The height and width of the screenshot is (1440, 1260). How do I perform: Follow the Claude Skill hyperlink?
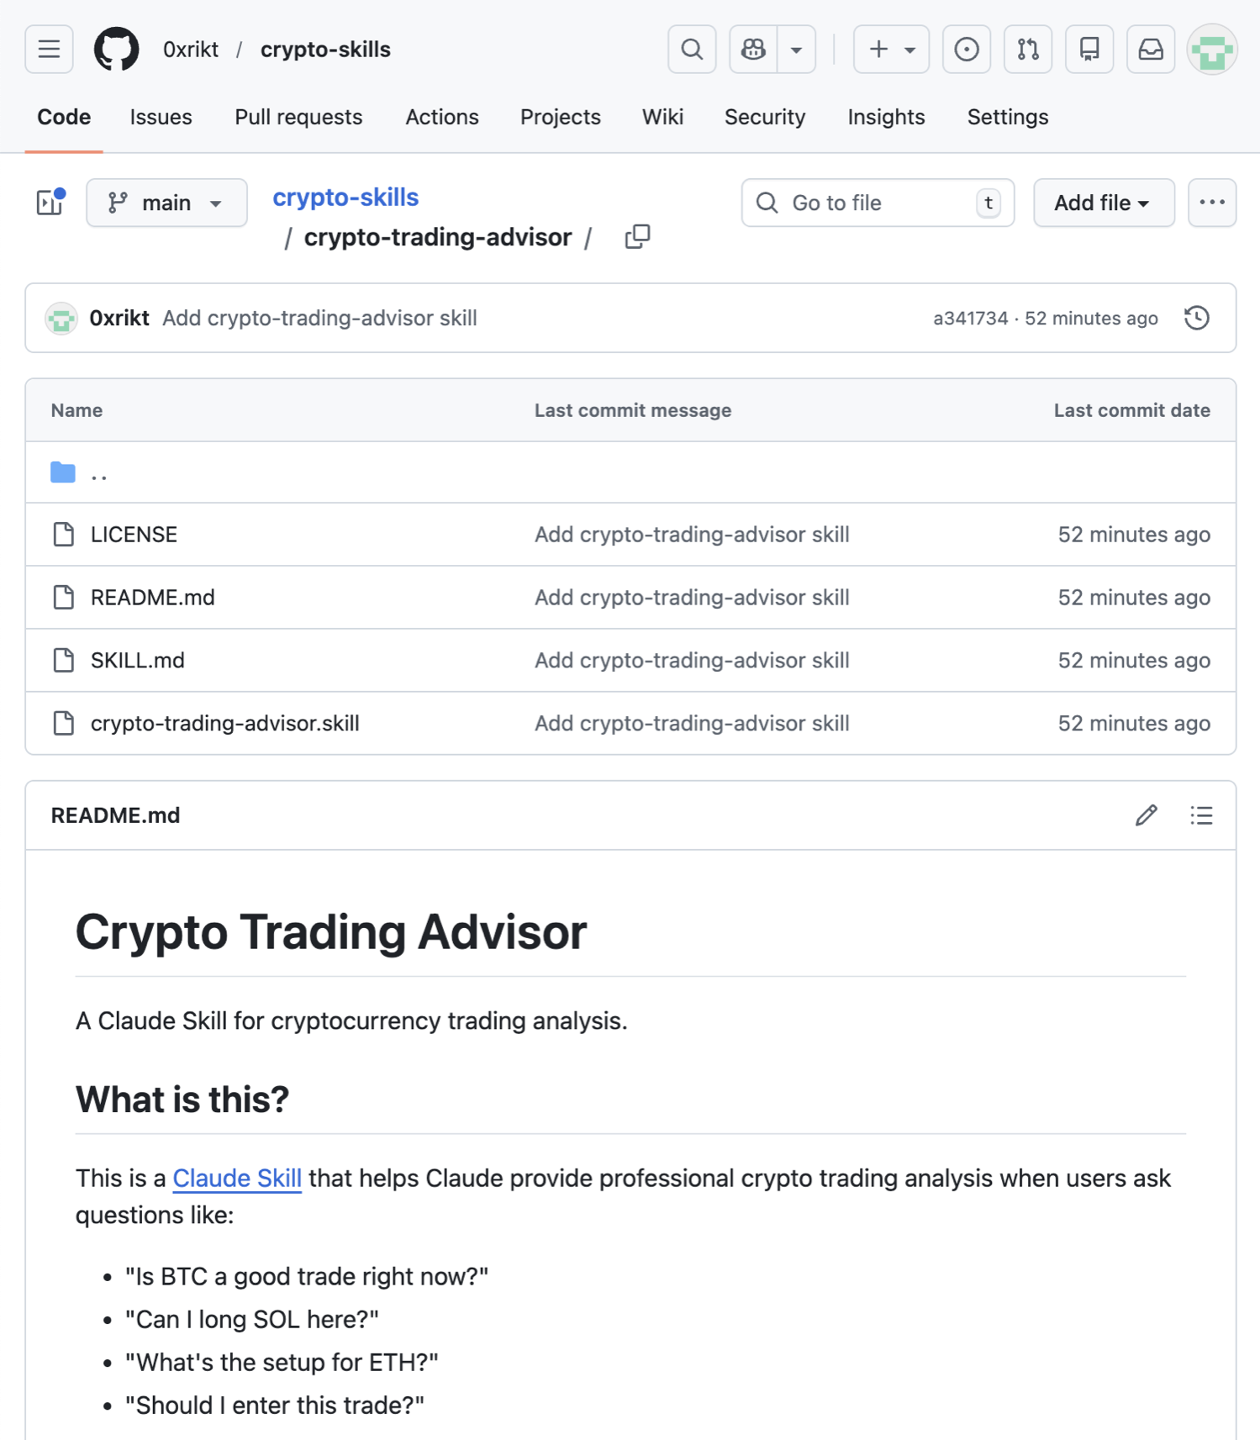tap(237, 1179)
